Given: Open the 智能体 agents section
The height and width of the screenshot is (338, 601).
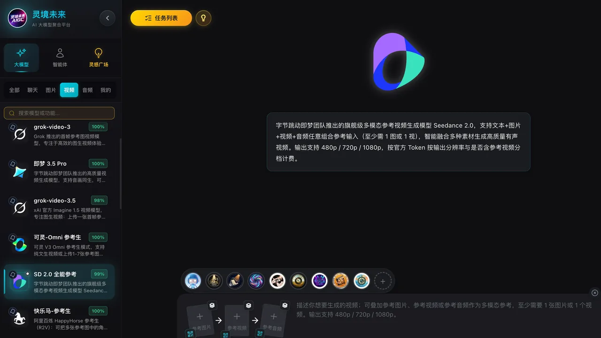Looking at the screenshot, I should point(60,58).
